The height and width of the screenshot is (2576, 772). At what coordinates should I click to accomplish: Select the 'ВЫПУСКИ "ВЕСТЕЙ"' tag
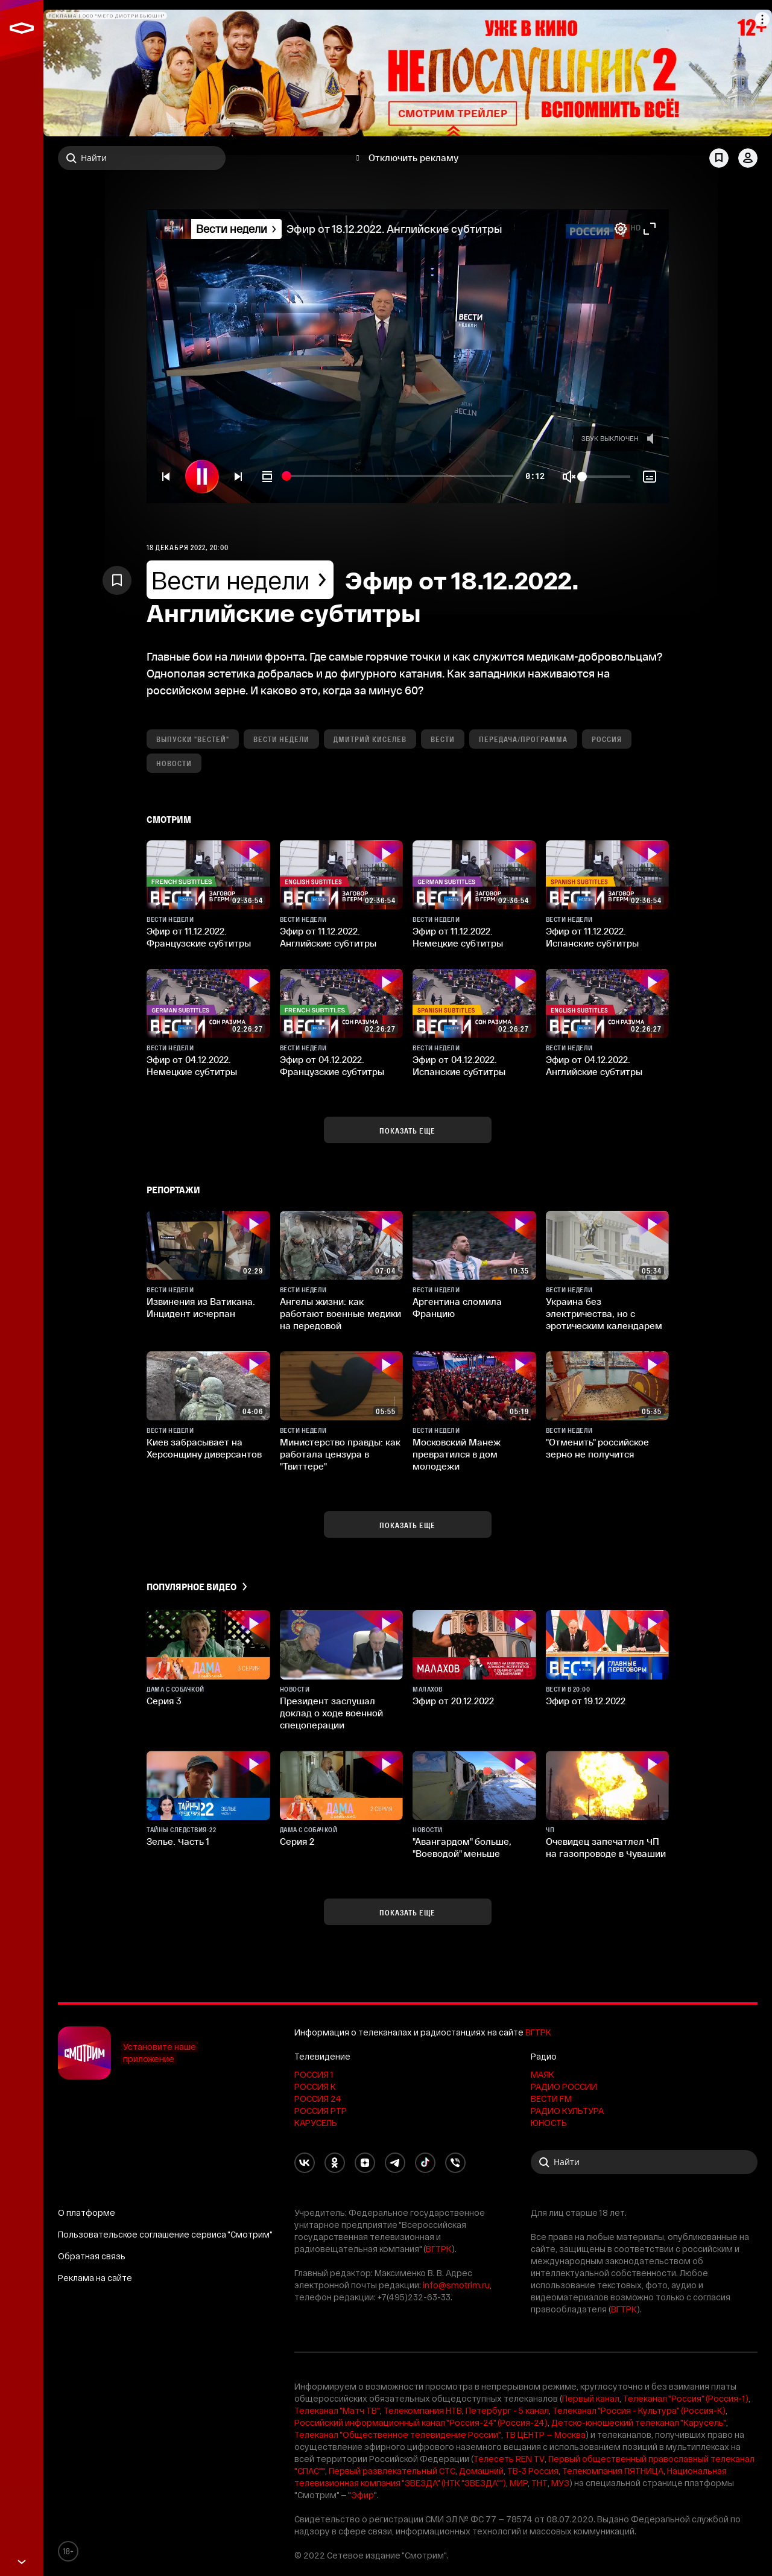click(x=192, y=739)
